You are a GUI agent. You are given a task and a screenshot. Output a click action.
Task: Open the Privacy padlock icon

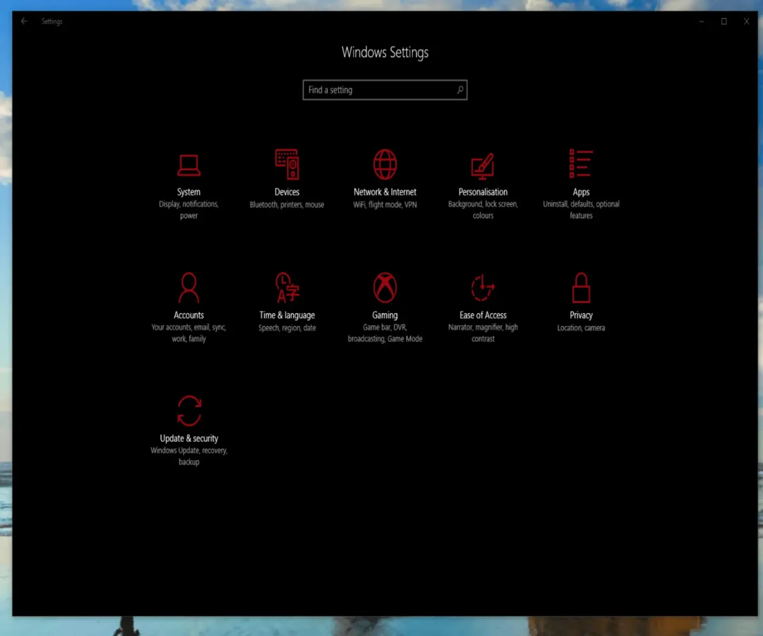[581, 287]
